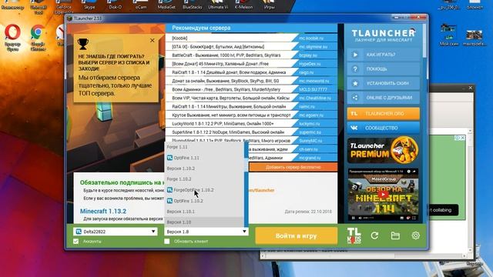Select 'Версия 1.10.1' in version list

[204, 212]
